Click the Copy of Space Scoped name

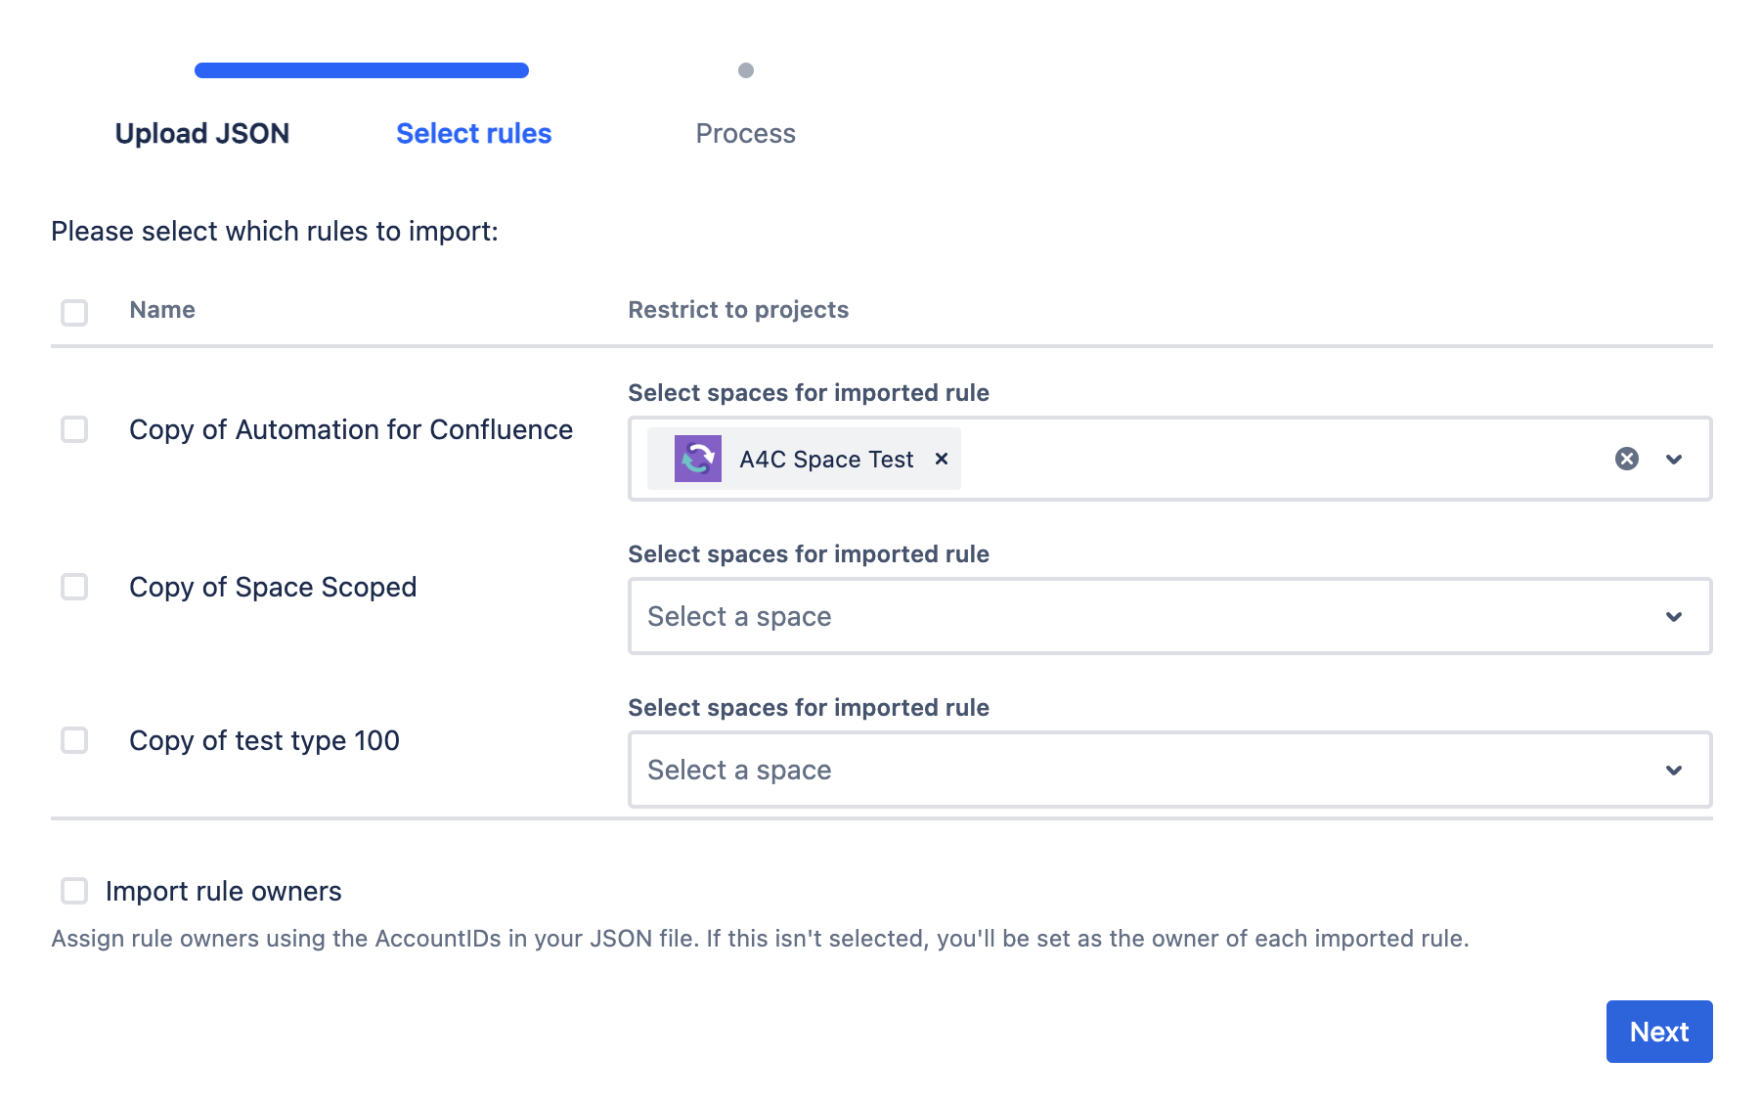point(273,587)
